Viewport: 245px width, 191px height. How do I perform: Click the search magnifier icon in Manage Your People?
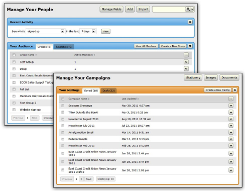pos(188,9)
